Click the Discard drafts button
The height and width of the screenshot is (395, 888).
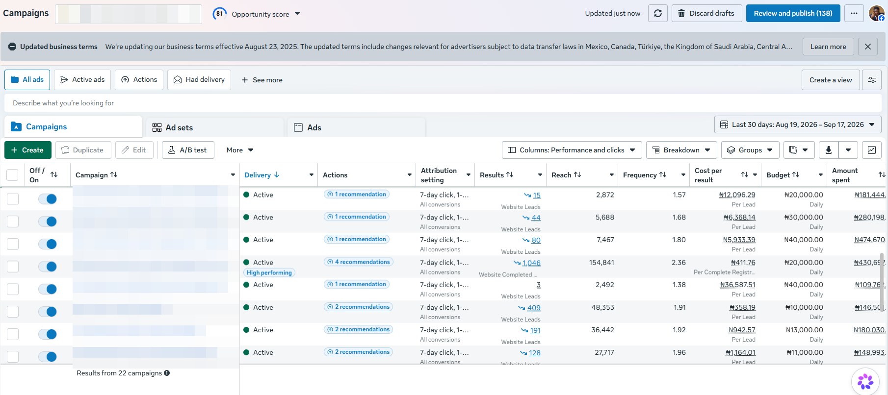[x=706, y=13]
